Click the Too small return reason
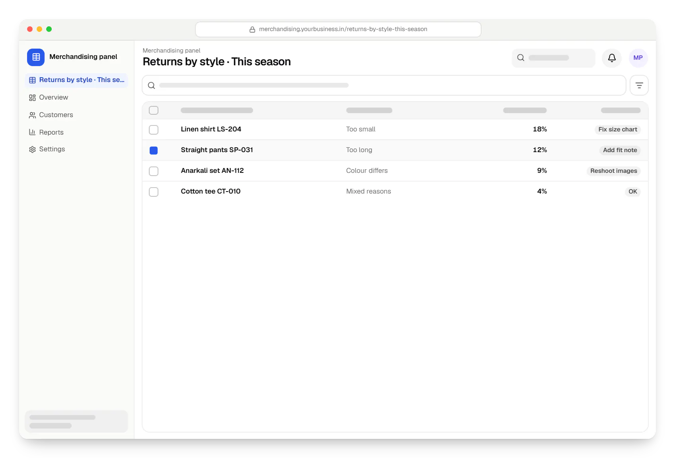The height and width of the screenshot is (458, 675). [x=361, y=129]
